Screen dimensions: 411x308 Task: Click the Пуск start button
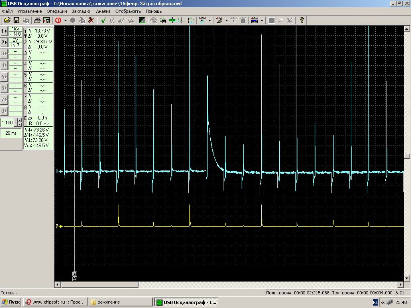[x=11, y=302]
